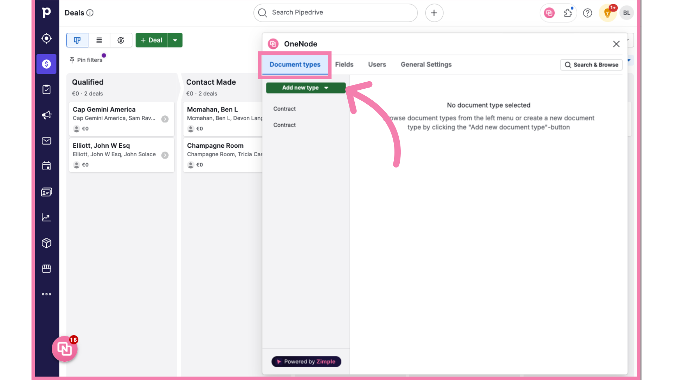
Task: Click the Add new type button
Action: pos(305,88)
